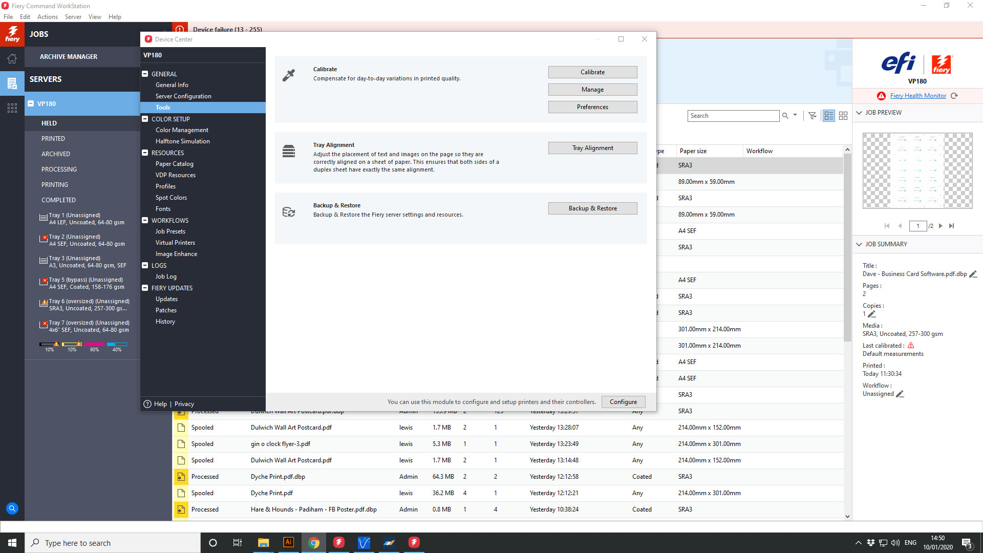The height and width of the screenshot is (553, 983).
Task: Click the red warning icon by Fiery Health Monitor
Action: 881,96
